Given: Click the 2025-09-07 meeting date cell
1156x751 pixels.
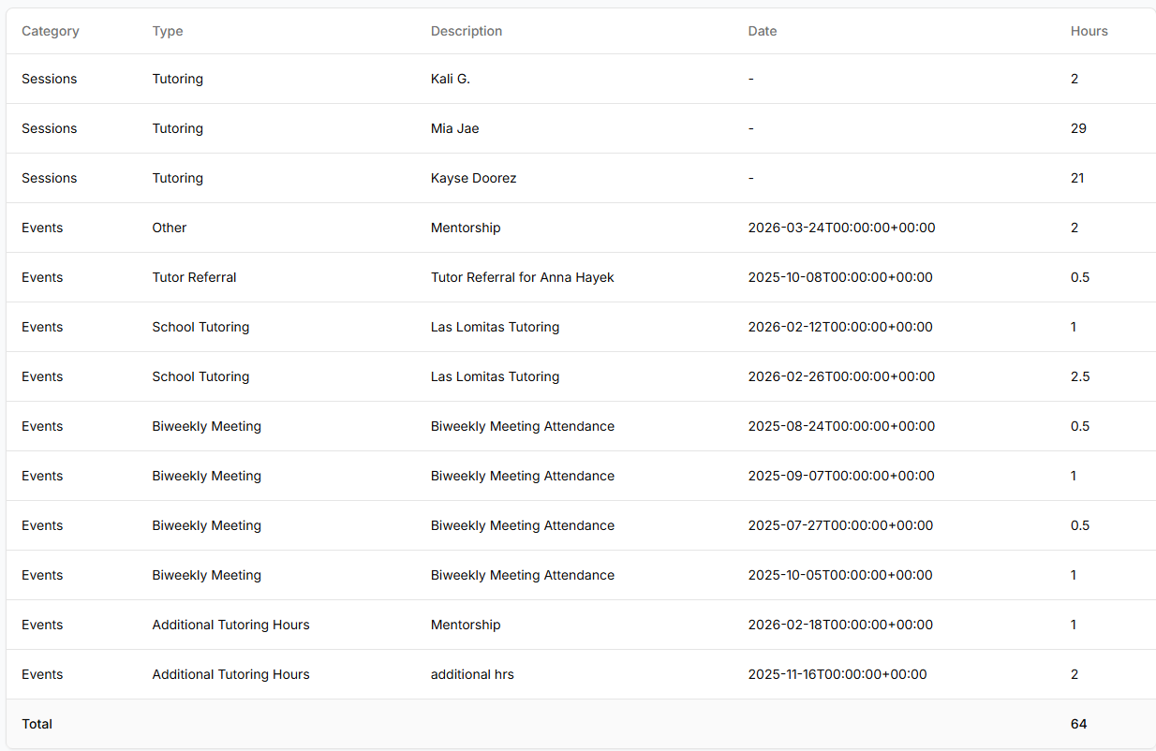Looking at the screenshot, I should (841, 476).
